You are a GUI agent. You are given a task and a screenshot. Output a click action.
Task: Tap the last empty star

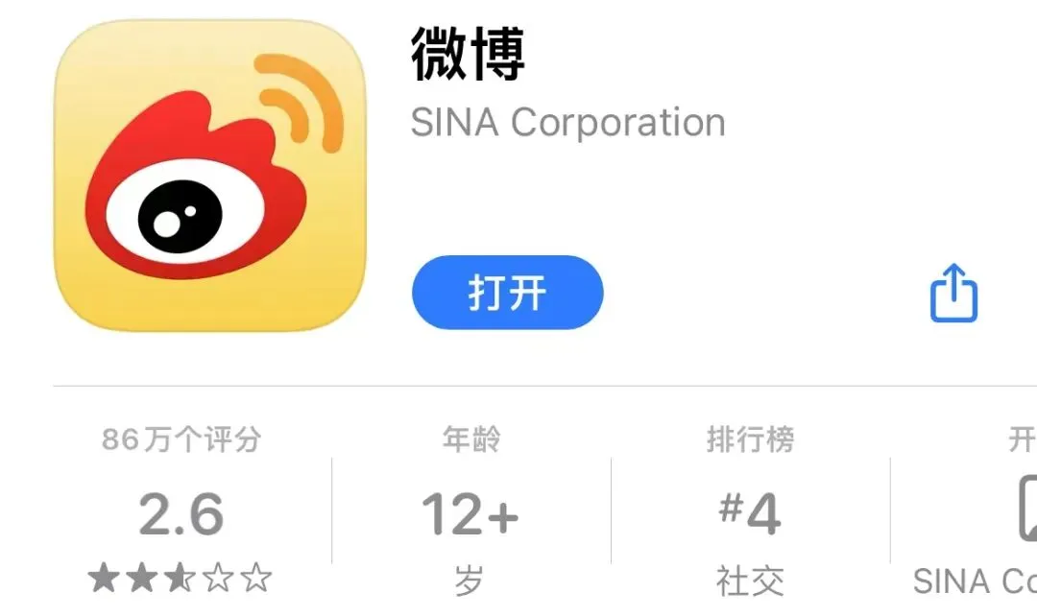click(256, 578)
